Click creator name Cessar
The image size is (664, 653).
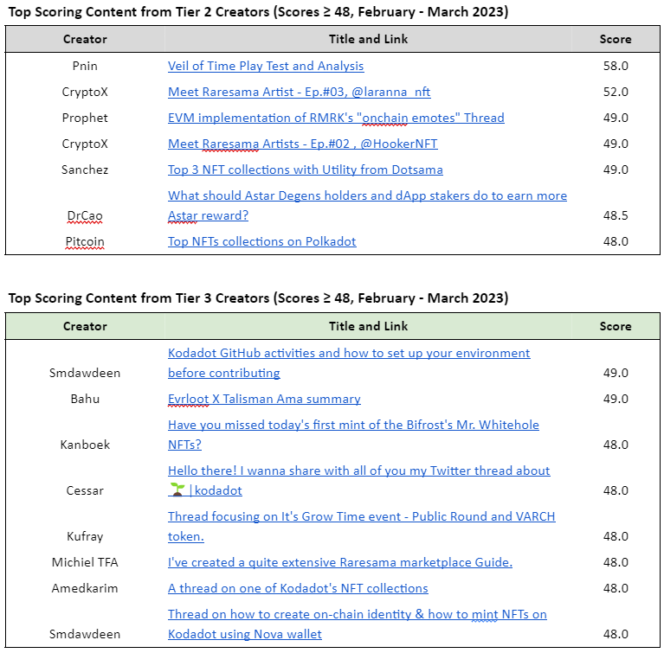[85, 491]
